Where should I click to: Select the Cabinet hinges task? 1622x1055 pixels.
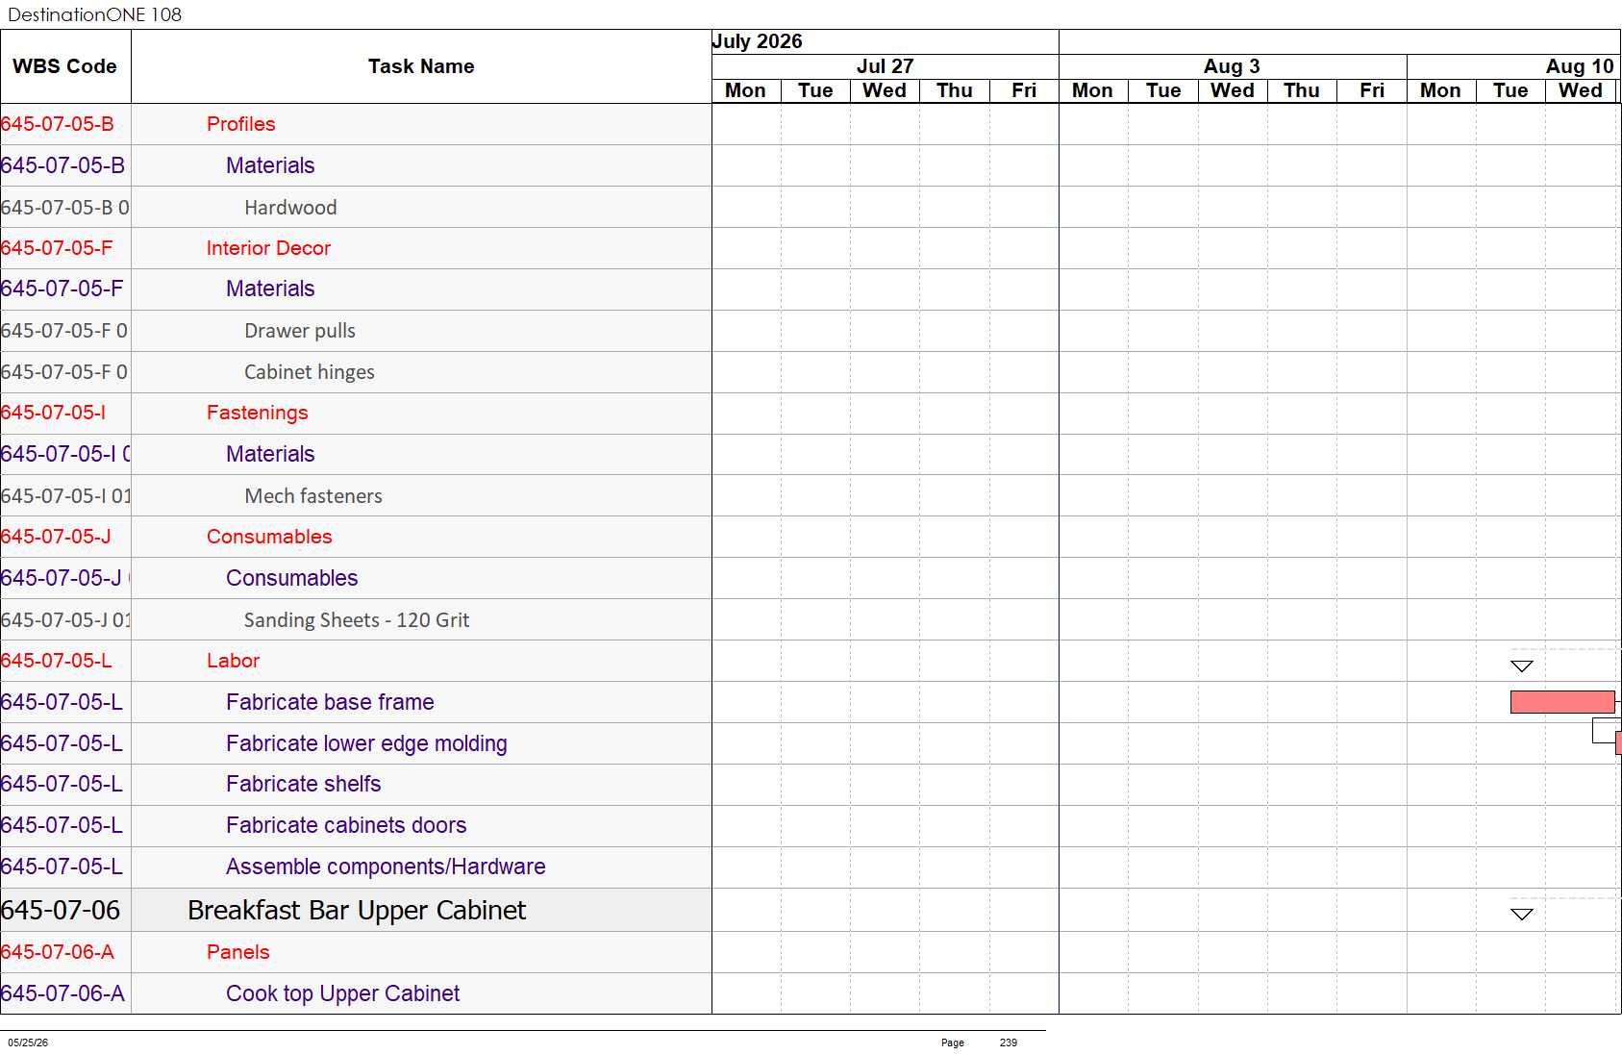[310, 372]
